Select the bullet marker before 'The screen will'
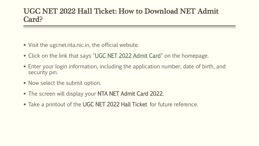This screenshot has width=259, height=146. click(x=25, y=94)
